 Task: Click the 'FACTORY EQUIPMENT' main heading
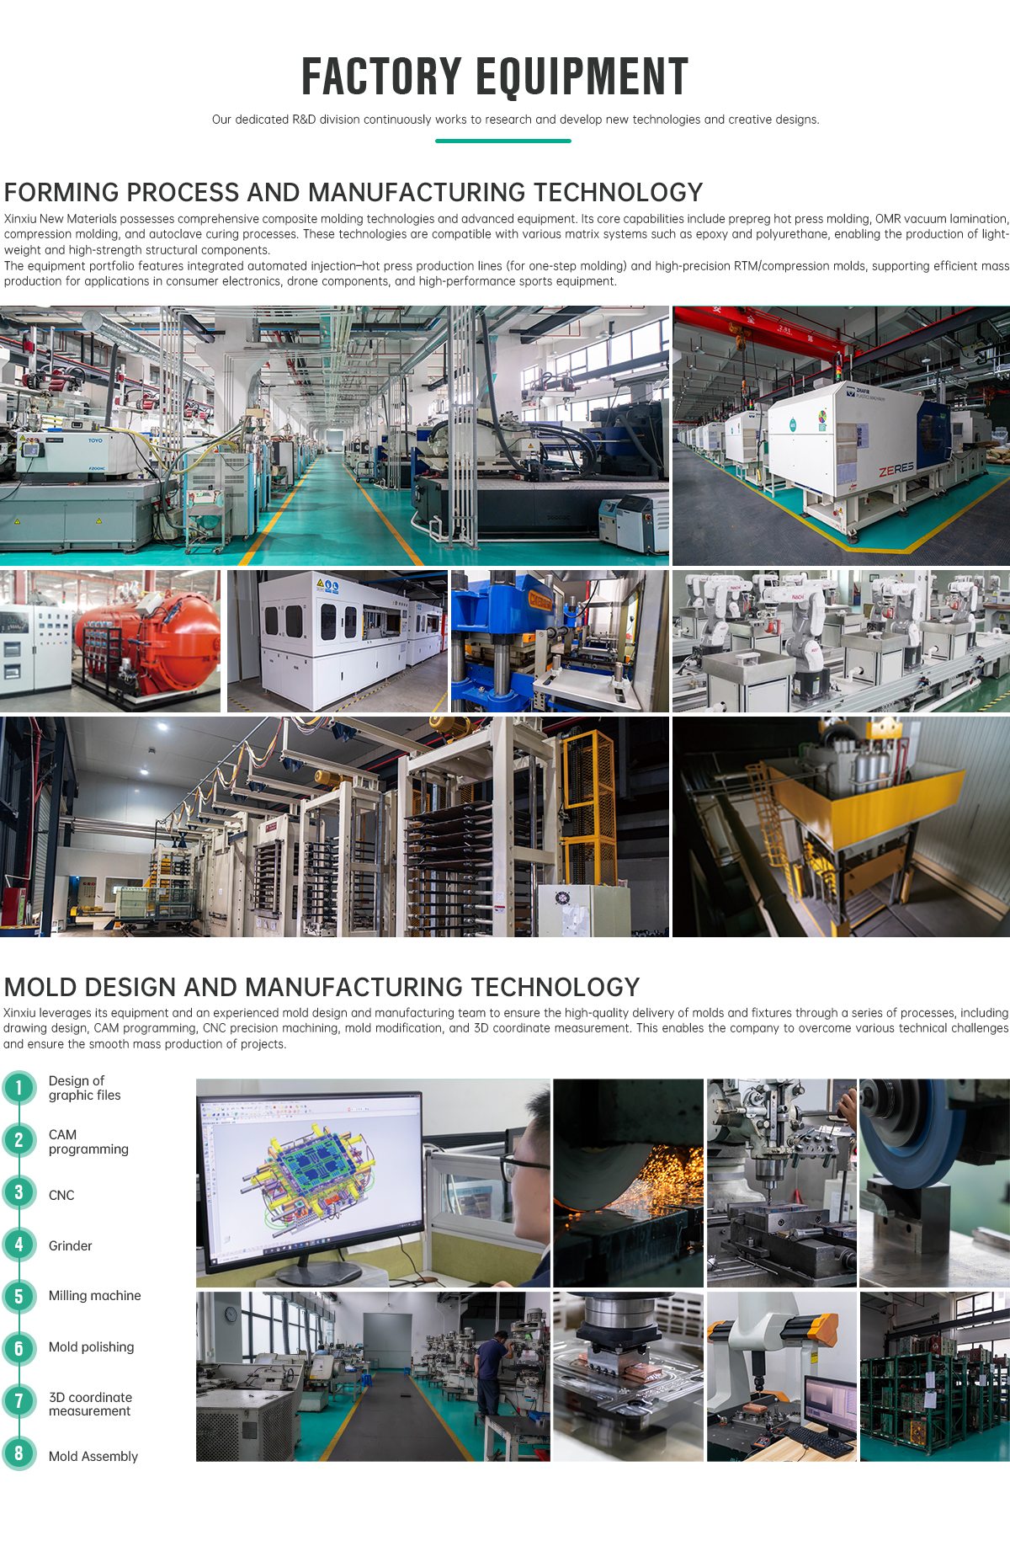click(x=495, y=77)
